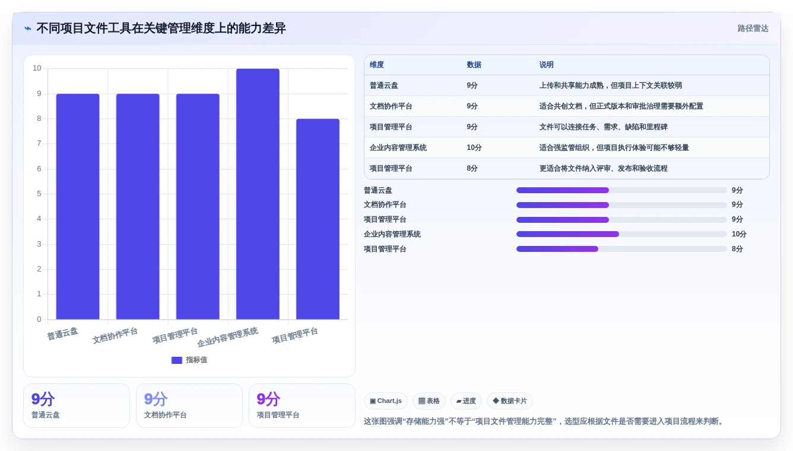Click the 文档协作平台 progress bar
The image size is (793, 451).
pos(621,205)
